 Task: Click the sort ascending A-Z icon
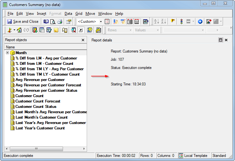157,22
